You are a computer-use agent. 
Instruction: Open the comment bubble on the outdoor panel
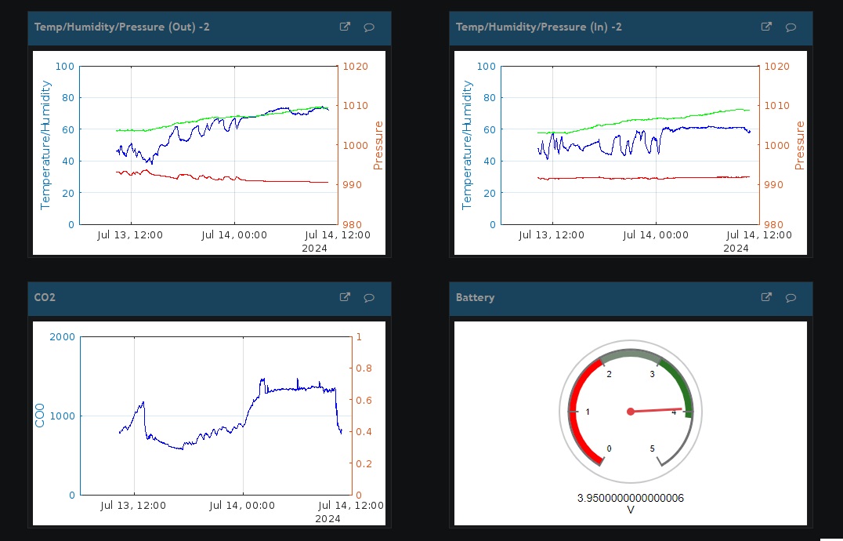(369, 27)
